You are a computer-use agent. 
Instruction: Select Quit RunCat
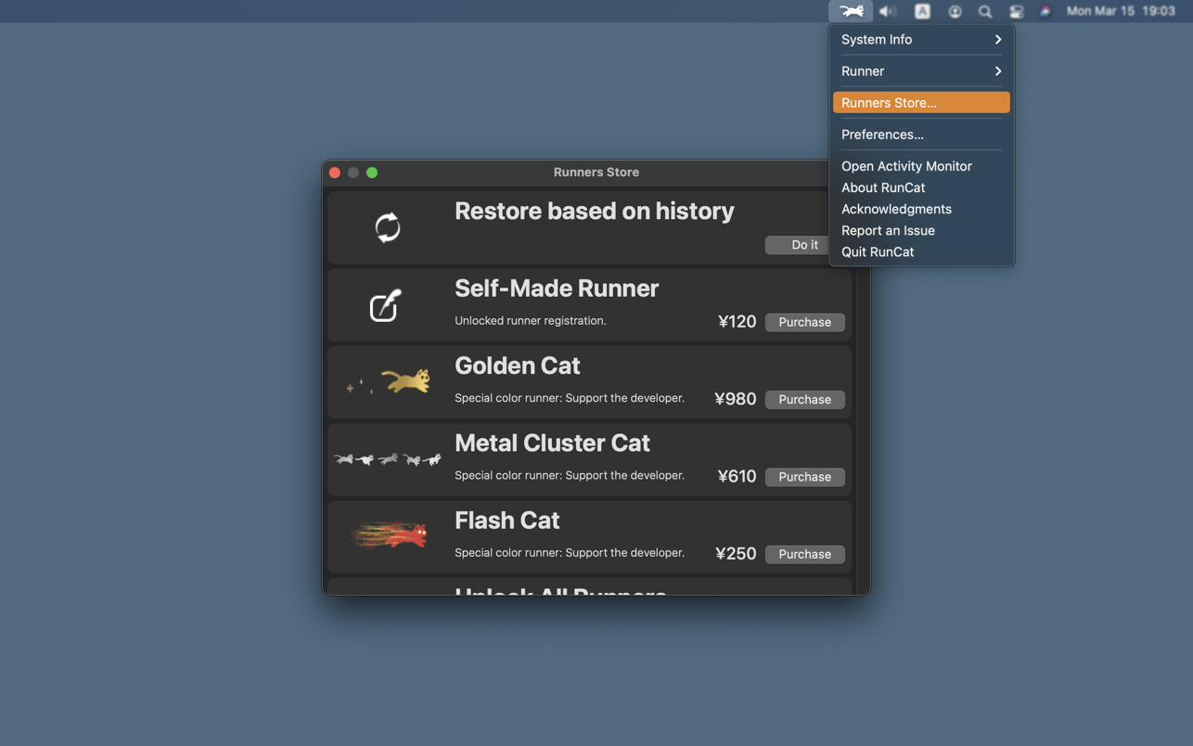[x=921, y=251]
